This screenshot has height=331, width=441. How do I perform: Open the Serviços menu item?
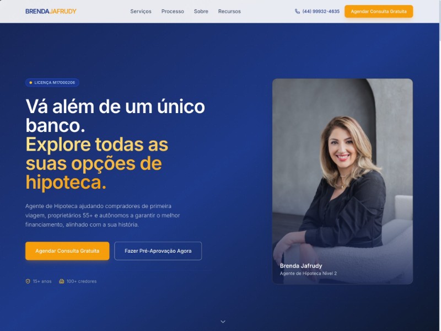click(141, 12)
